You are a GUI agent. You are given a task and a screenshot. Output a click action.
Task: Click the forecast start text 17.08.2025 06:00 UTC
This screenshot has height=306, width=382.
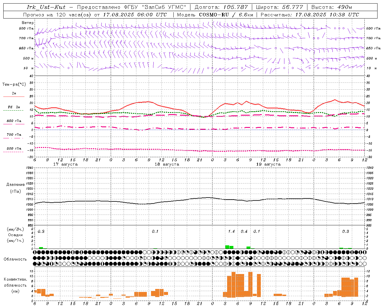(x=135, y=15)
